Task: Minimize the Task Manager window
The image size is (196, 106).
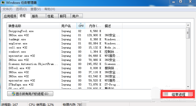Action: click(x=174, y=2)
